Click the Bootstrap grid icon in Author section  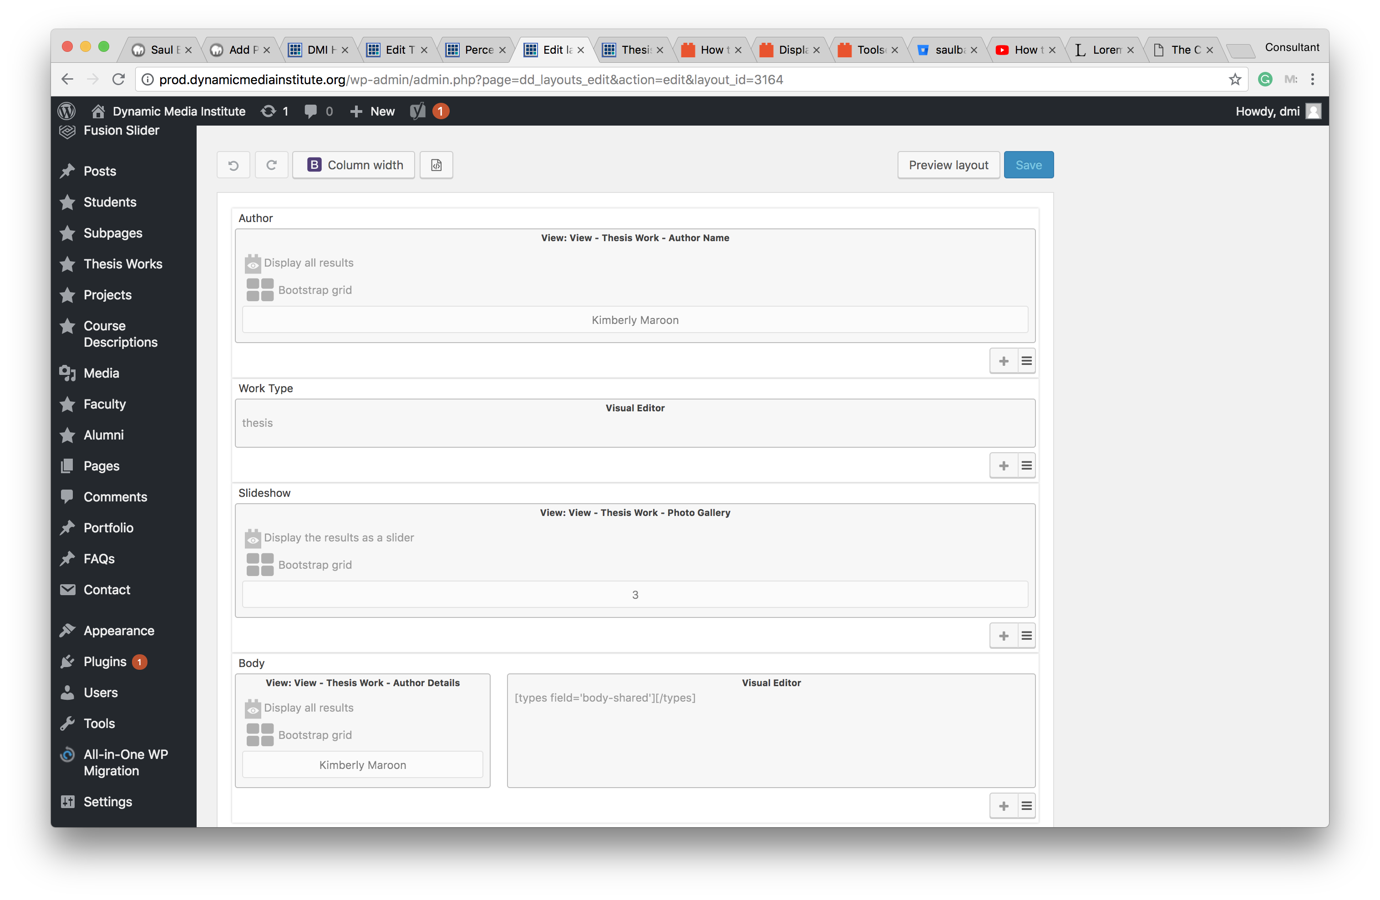click(x=259, y=289)
